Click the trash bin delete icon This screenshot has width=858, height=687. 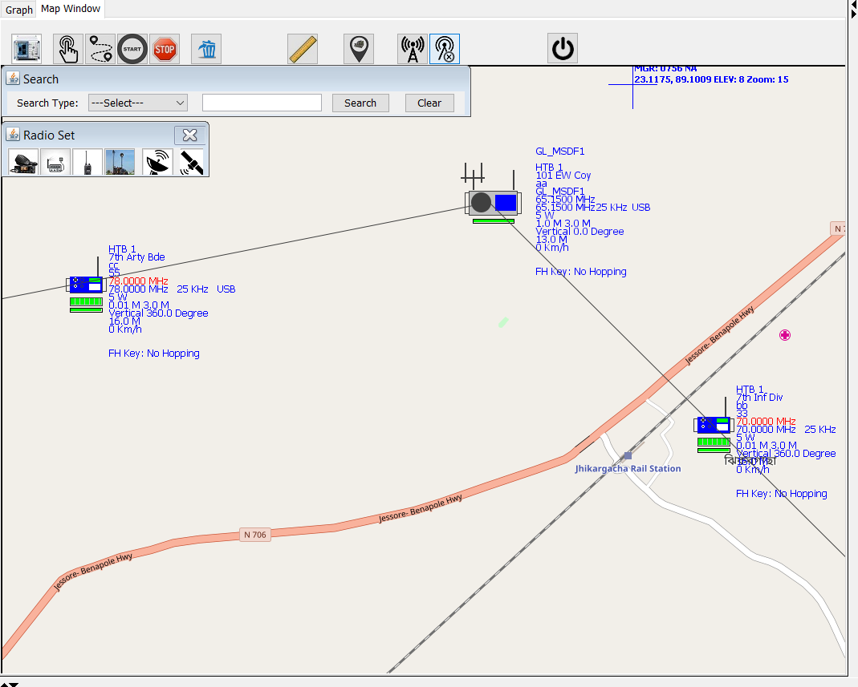click(x=207, y=49)
